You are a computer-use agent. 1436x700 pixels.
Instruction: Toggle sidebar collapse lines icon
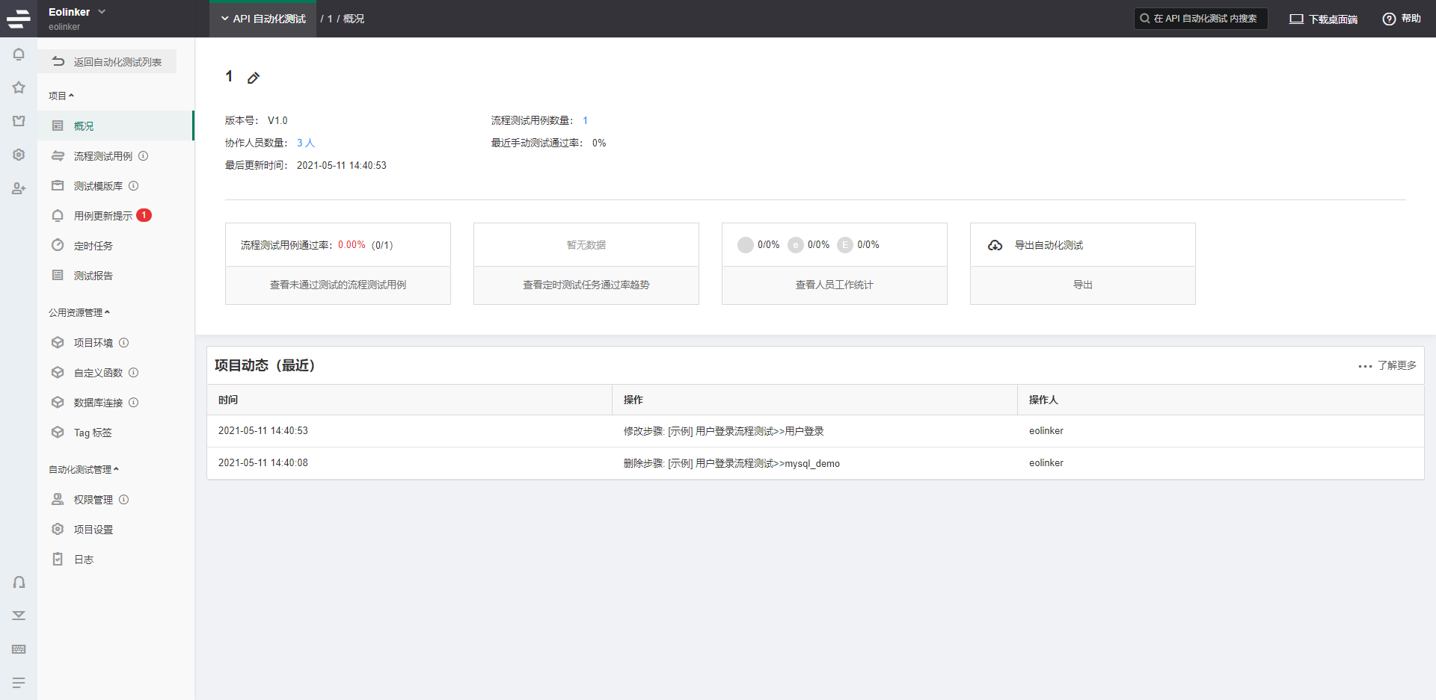coord(19,683)
